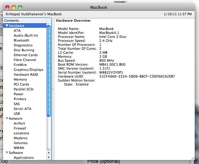Click the Hardware Overview heading

[x=73, y=20]
